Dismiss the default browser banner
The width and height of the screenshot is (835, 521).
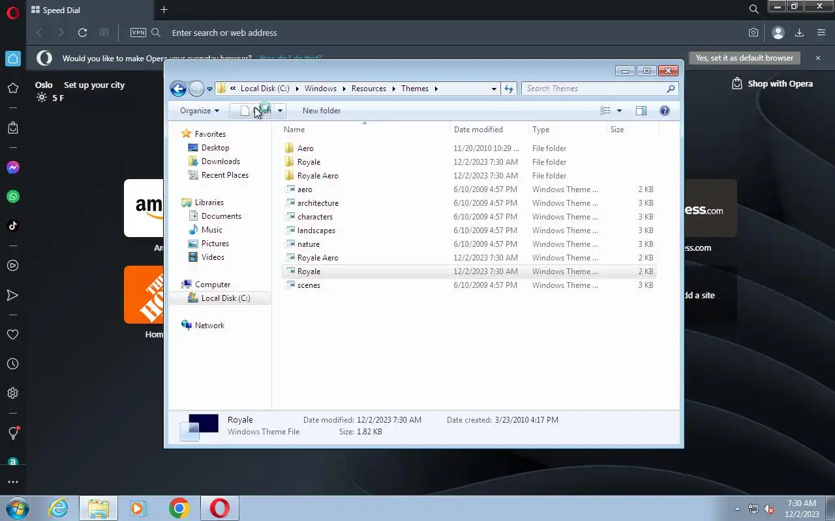(x=818, y=58)
